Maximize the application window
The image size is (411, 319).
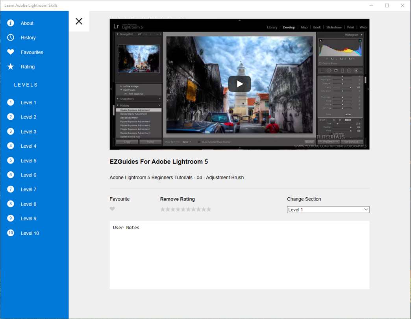387,6
